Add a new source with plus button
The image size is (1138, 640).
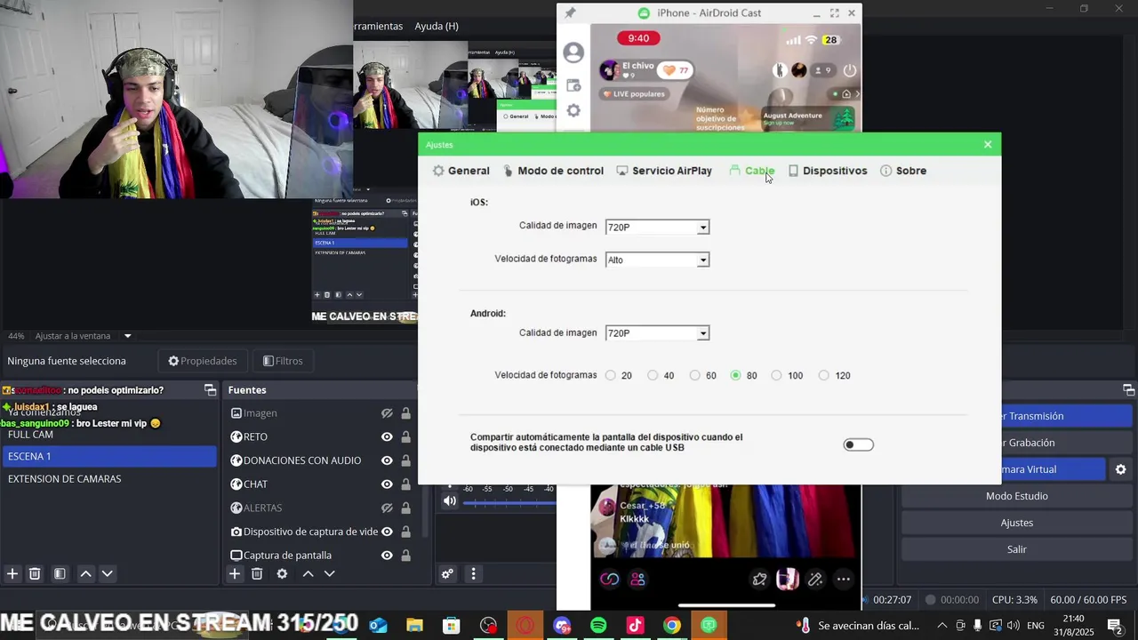click(x=235, y=574)
